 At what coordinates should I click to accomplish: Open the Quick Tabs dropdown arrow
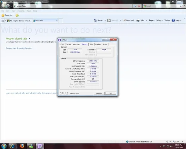[x=5, y=21]
